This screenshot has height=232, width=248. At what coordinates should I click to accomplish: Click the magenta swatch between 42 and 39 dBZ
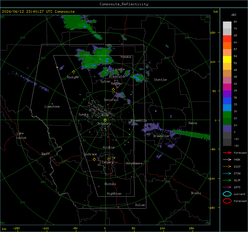click(227, 87)
